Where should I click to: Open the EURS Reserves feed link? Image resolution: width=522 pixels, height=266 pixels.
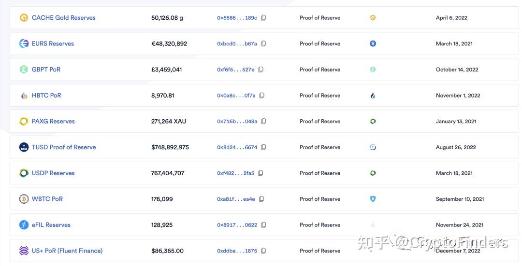pyautogui.click(x=53, y=43)
